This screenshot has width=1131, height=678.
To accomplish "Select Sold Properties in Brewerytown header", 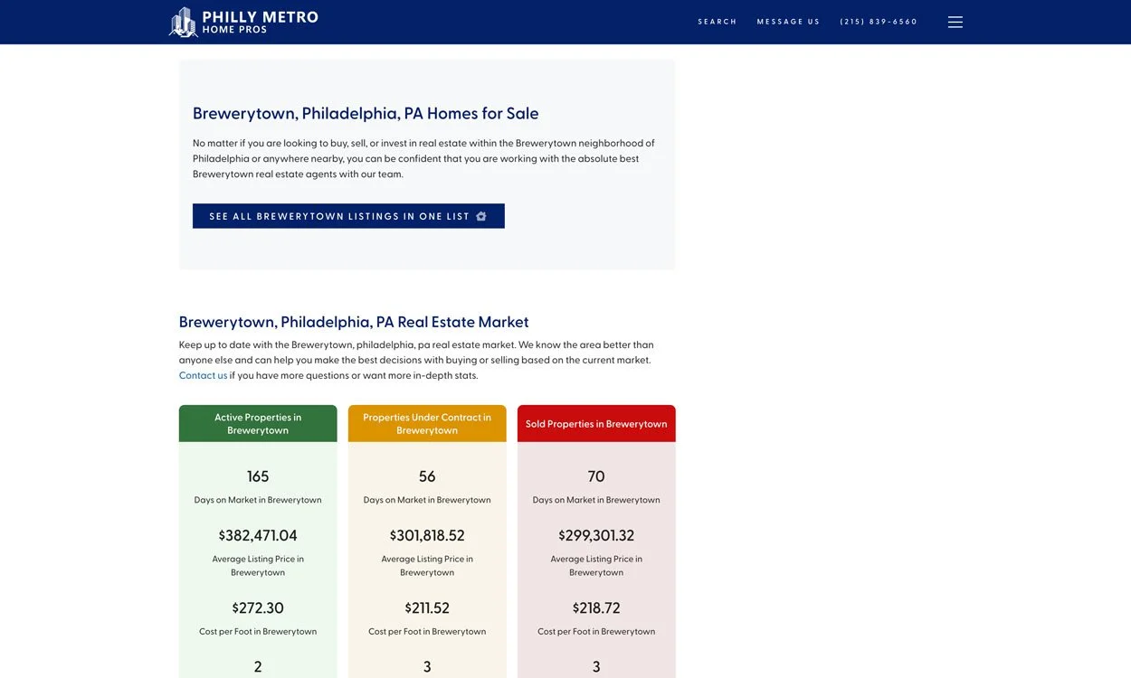I will (596, 424).
